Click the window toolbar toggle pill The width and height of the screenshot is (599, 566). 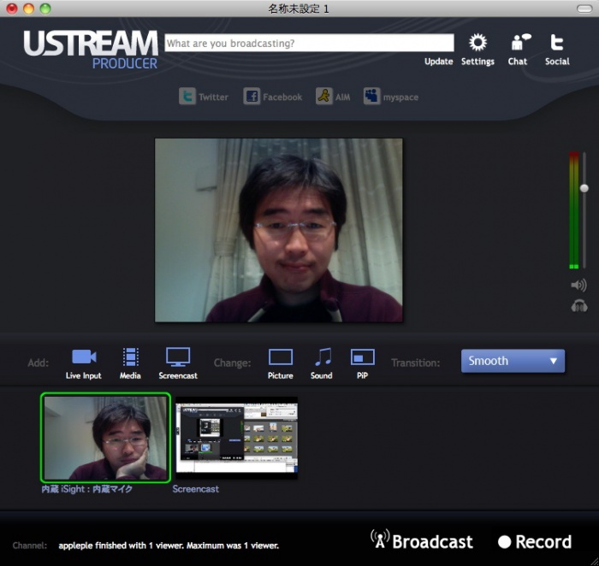[x=584, y=9]
